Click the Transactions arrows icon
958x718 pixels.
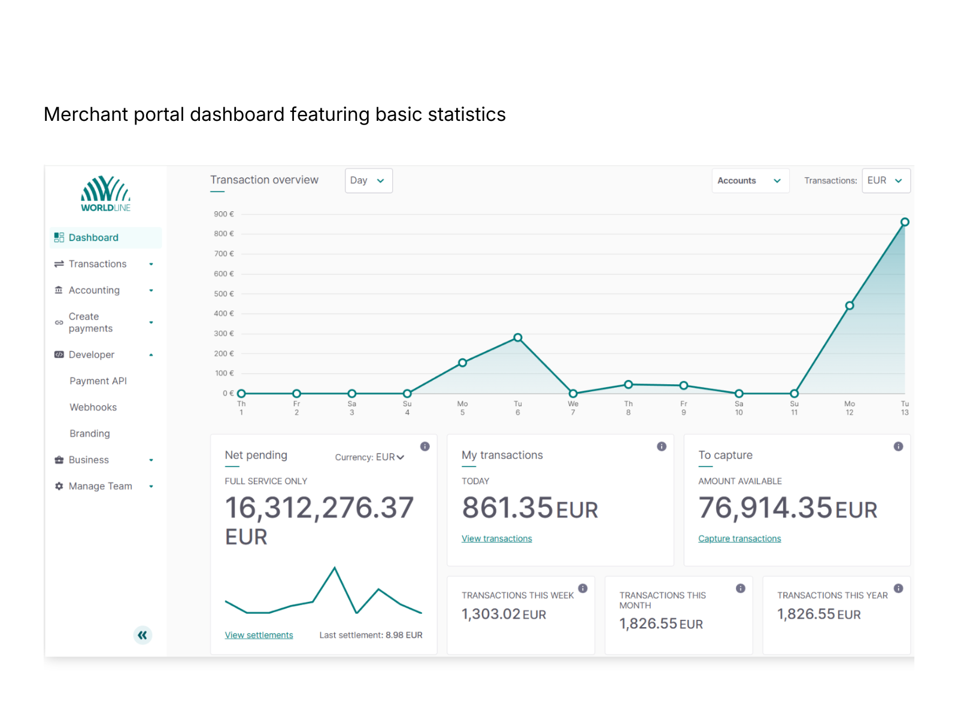59,264
